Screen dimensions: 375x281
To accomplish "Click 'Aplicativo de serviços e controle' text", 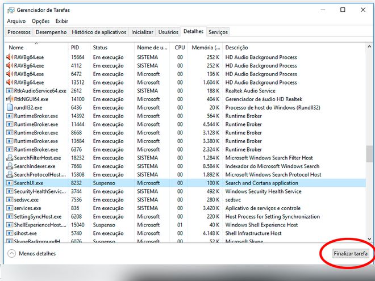I will pos(263,208).
